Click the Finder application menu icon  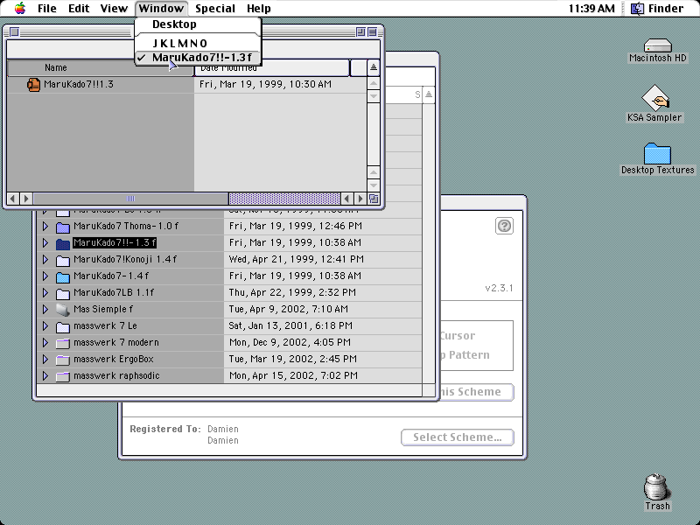(x=637, y=8)
